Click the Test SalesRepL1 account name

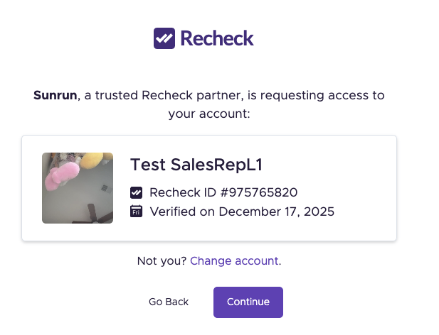(x=196, y=165)
